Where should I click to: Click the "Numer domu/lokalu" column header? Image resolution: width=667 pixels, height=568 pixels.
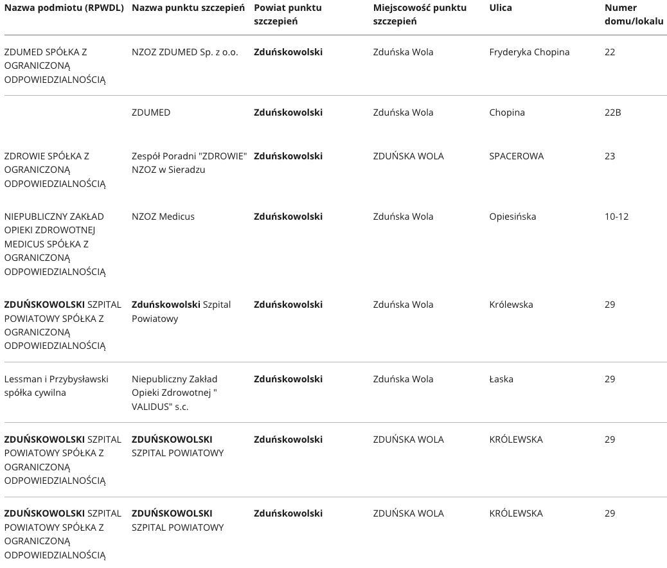point(633,15)
